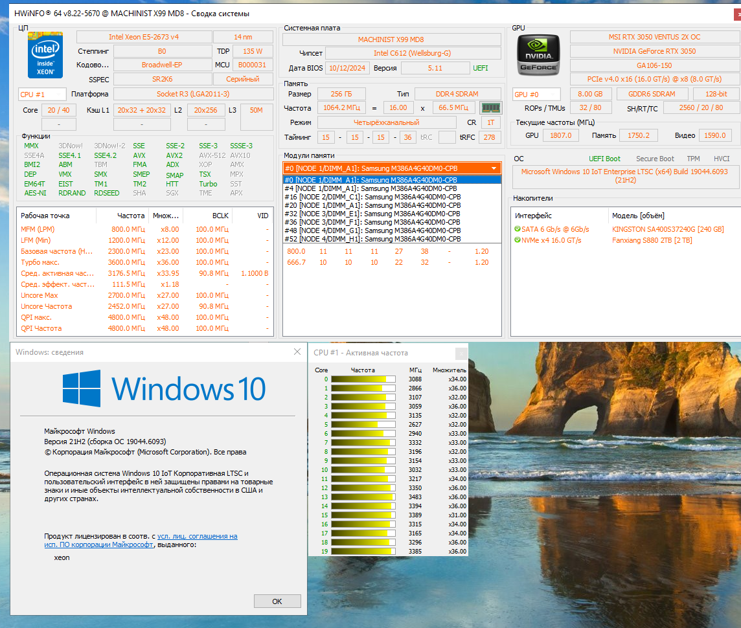This screenshot has height=628, width=741.
Task: Click the Core 0 frequency bar
Action: (x=363, y=379)
